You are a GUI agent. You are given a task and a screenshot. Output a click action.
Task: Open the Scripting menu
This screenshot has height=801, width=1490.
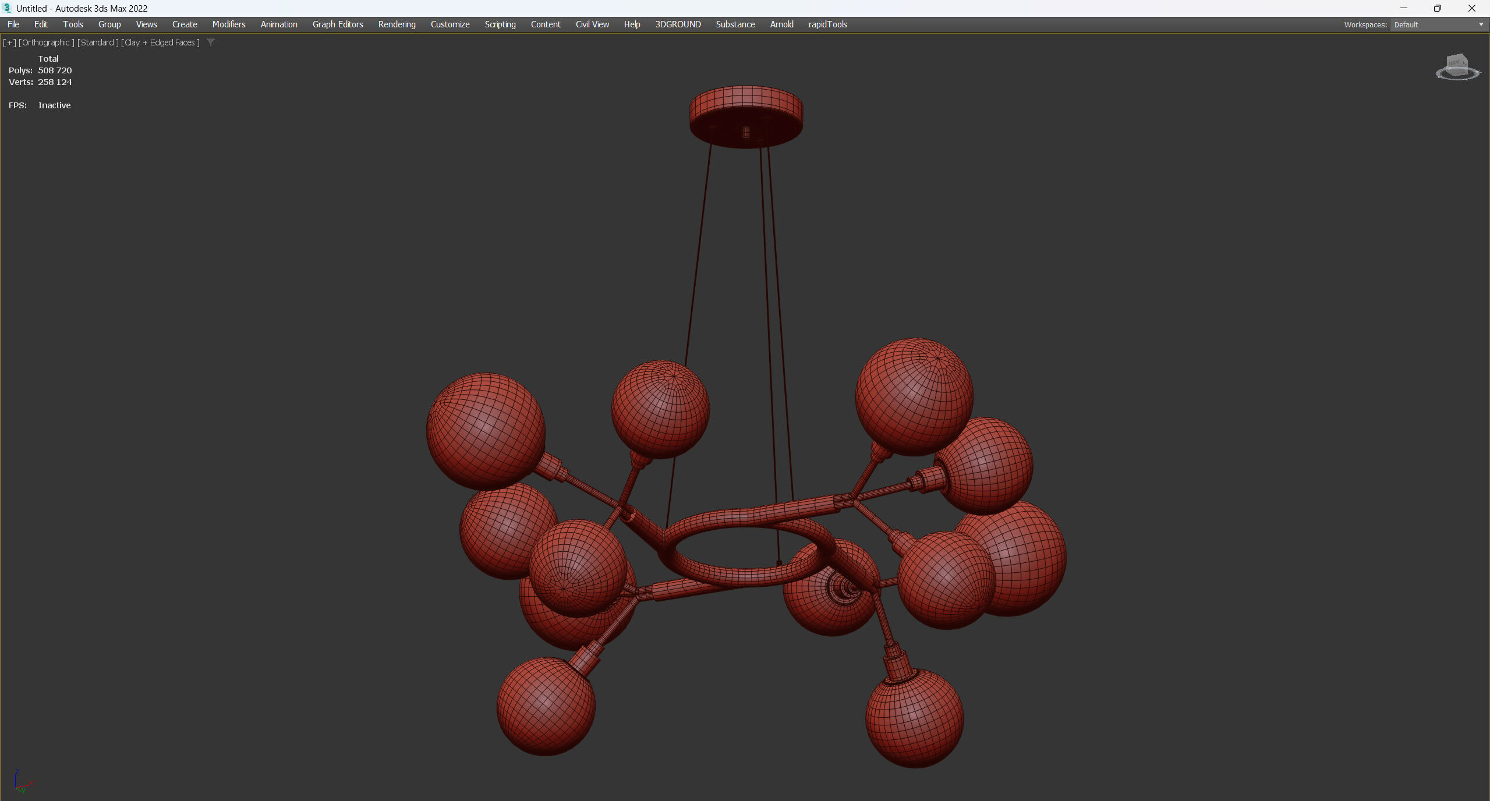[x=500, y=24]
